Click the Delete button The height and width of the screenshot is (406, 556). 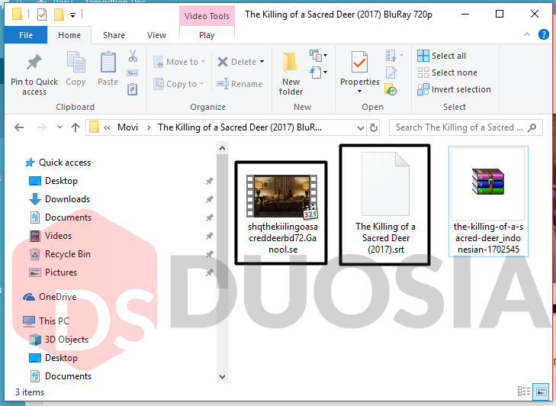point(236,62)
